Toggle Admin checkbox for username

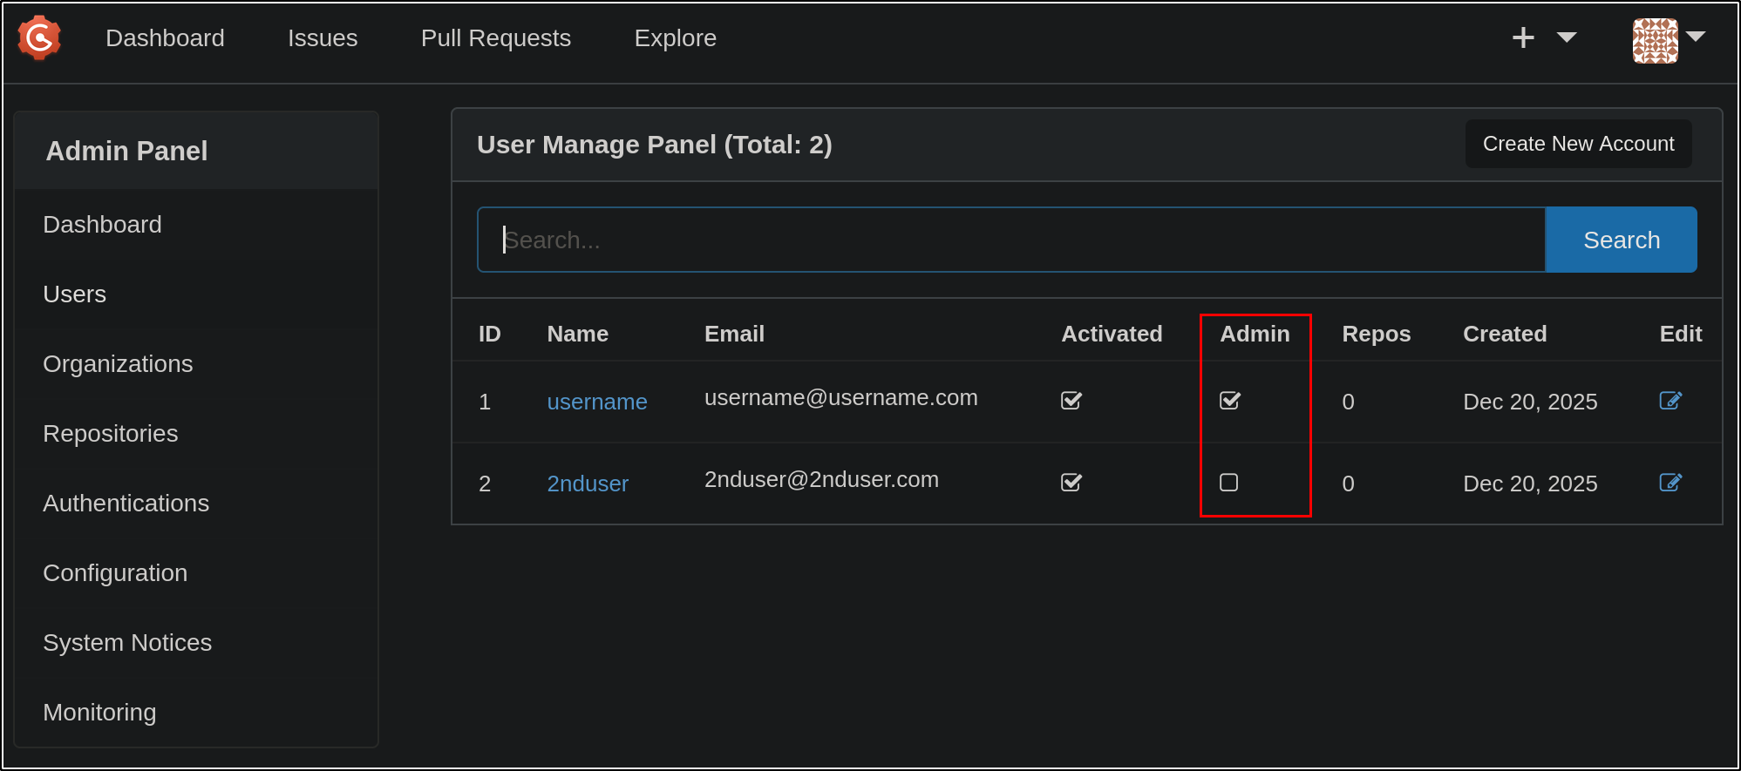click(1229, 401)
